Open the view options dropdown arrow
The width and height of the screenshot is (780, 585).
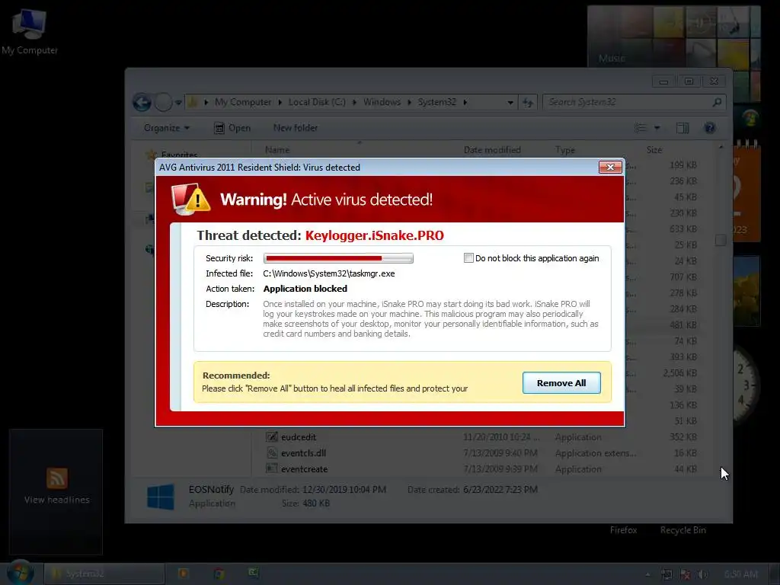[x=657, y=128]
